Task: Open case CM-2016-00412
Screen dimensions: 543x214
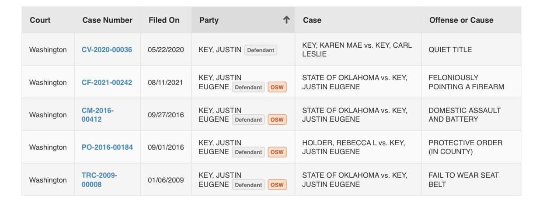Action: pos(97,115)
